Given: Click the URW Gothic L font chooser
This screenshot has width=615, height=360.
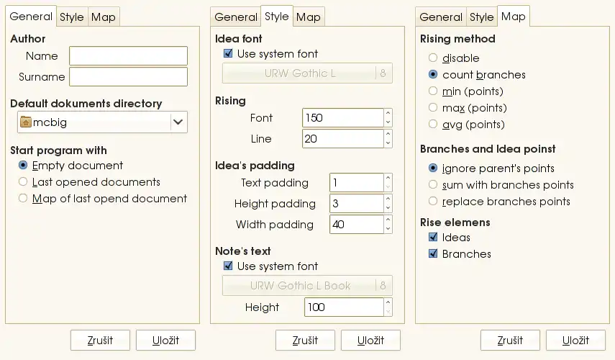Looking at the screenshot, I should point(299,73).
